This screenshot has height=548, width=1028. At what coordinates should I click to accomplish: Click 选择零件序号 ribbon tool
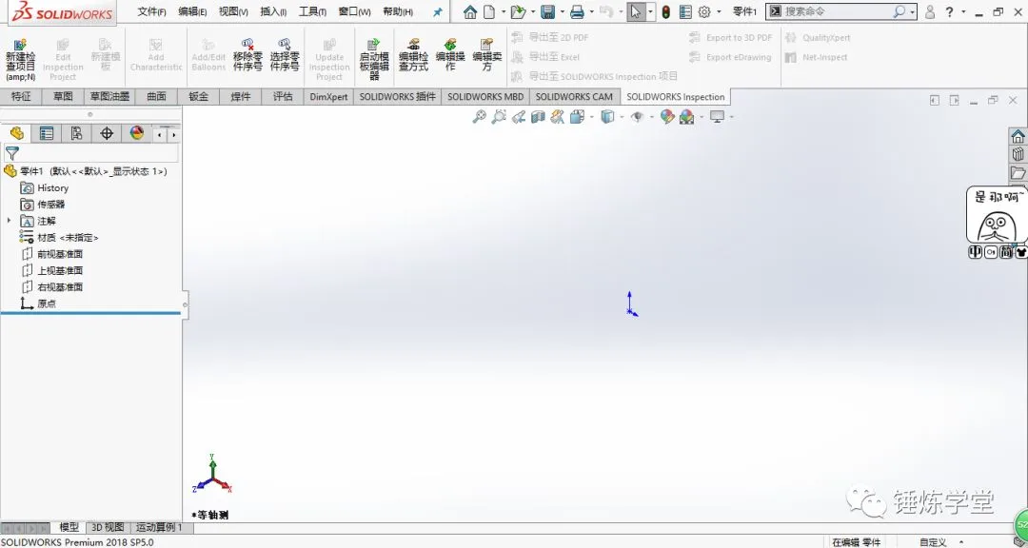pos(285,53)
